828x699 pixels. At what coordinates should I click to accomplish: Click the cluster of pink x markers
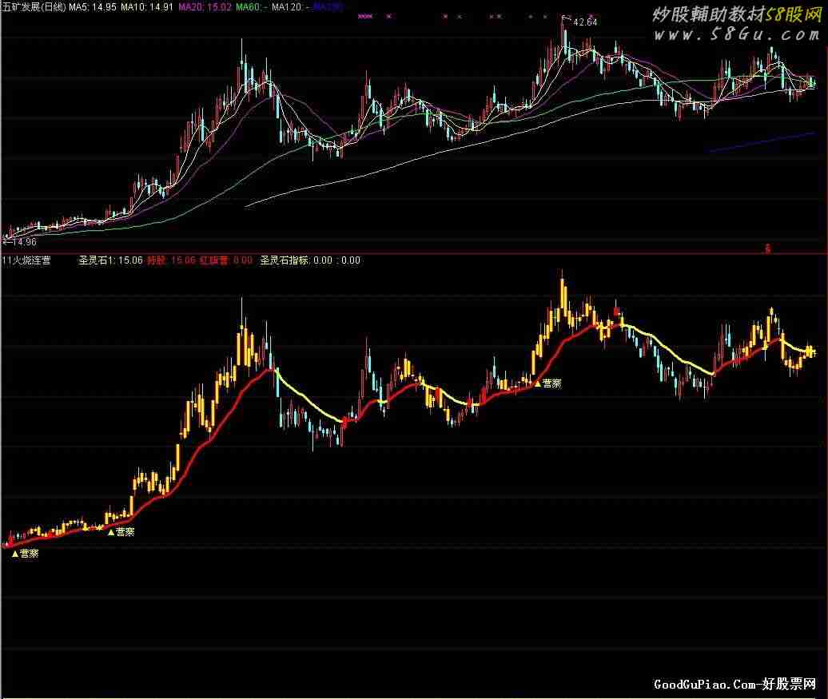[x=365, y=16]
